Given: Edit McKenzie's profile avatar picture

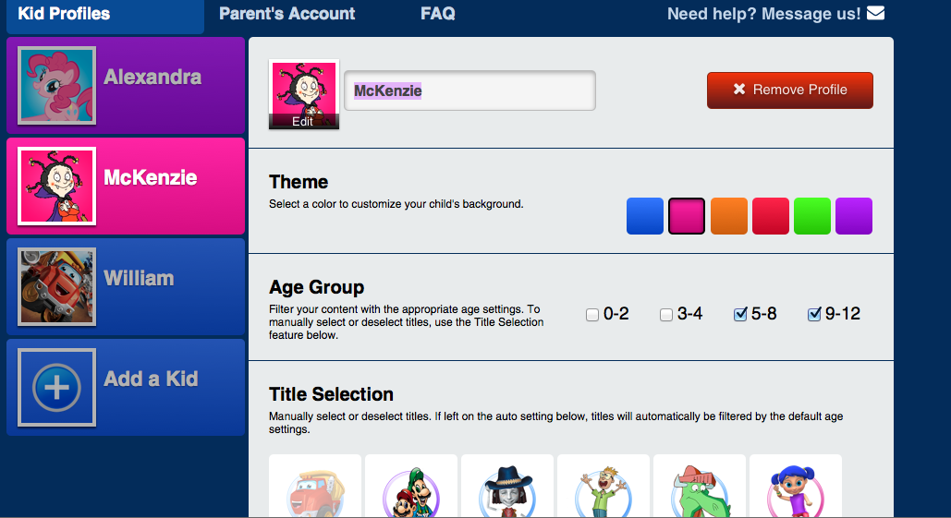Looking at the screenshot, I should (x=304, y=94).
